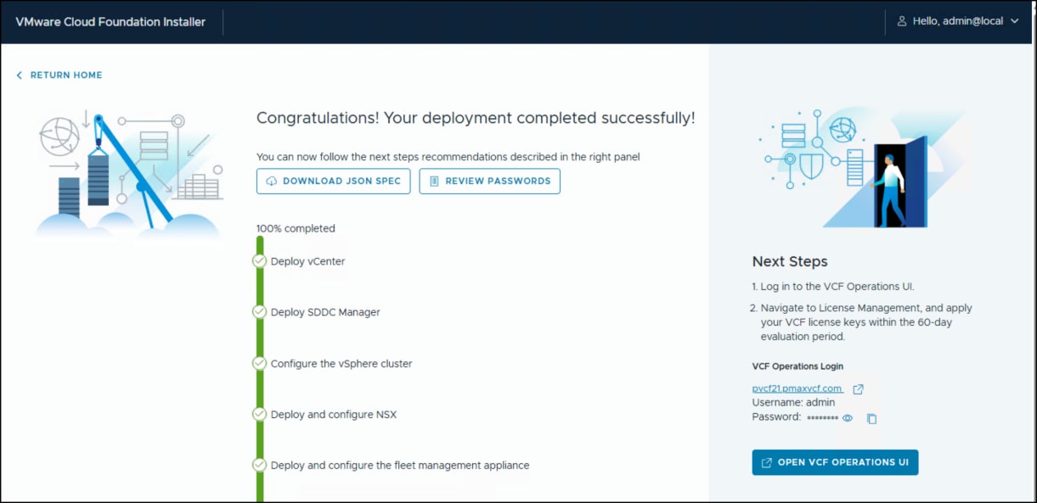Image resolution: width=1037 pixels, height=503 pixels.
Task: Click the Deploy and configure NSX check icon
Action: pyautogui.click(x=260, y=414)
